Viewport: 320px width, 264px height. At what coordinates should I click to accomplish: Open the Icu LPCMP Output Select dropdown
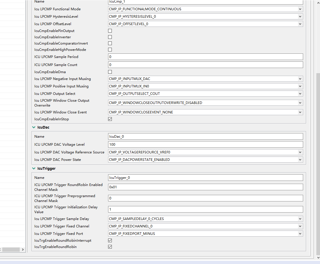click(300, 93)
